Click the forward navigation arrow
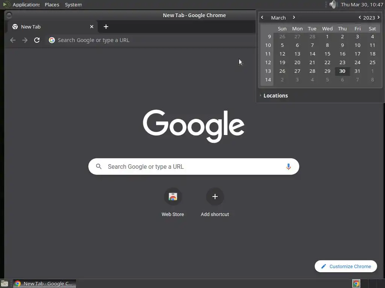This screenshot has height=288, width=385. [25, 40]
